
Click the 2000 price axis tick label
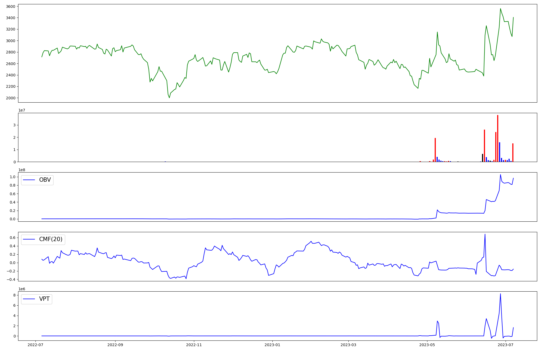(11, 98)
